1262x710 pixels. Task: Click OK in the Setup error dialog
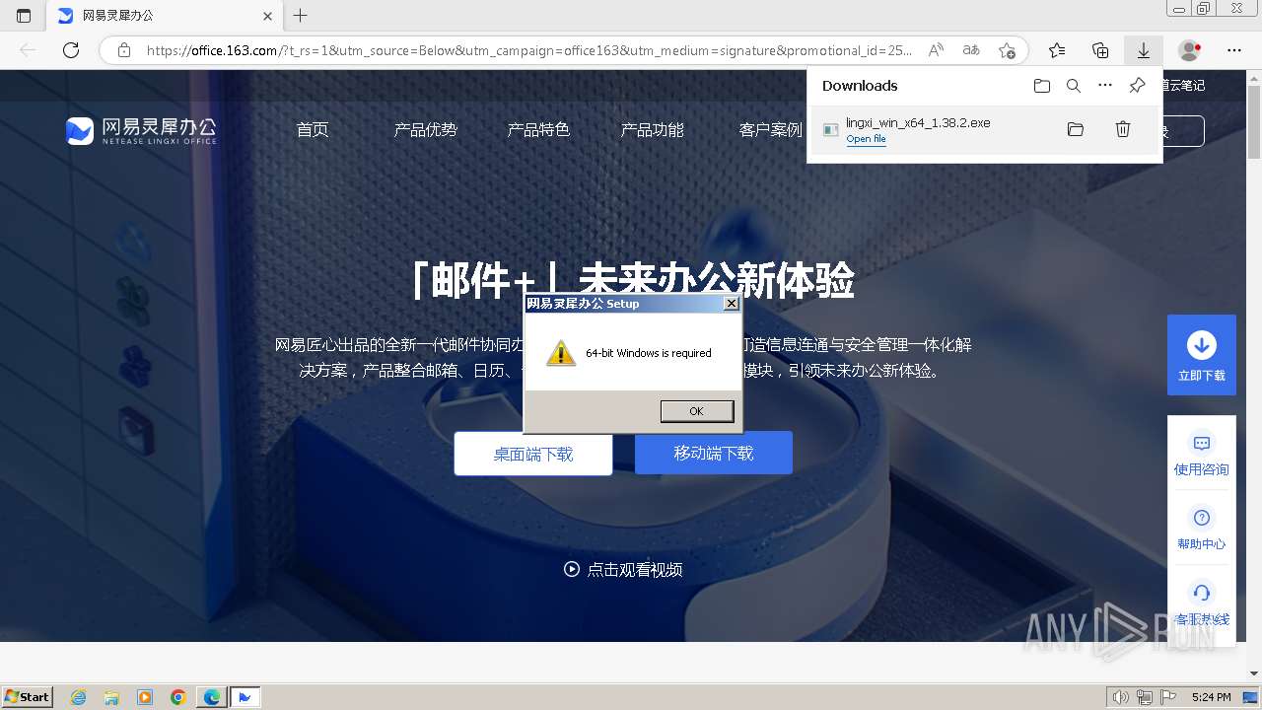pyautogui.click(x=696, y=411)
